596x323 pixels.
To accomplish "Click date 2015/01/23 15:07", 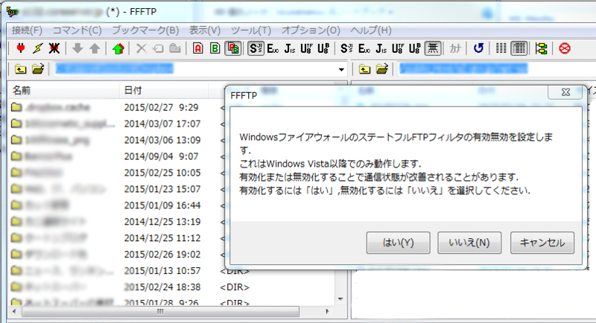I will tap(162, 189).
